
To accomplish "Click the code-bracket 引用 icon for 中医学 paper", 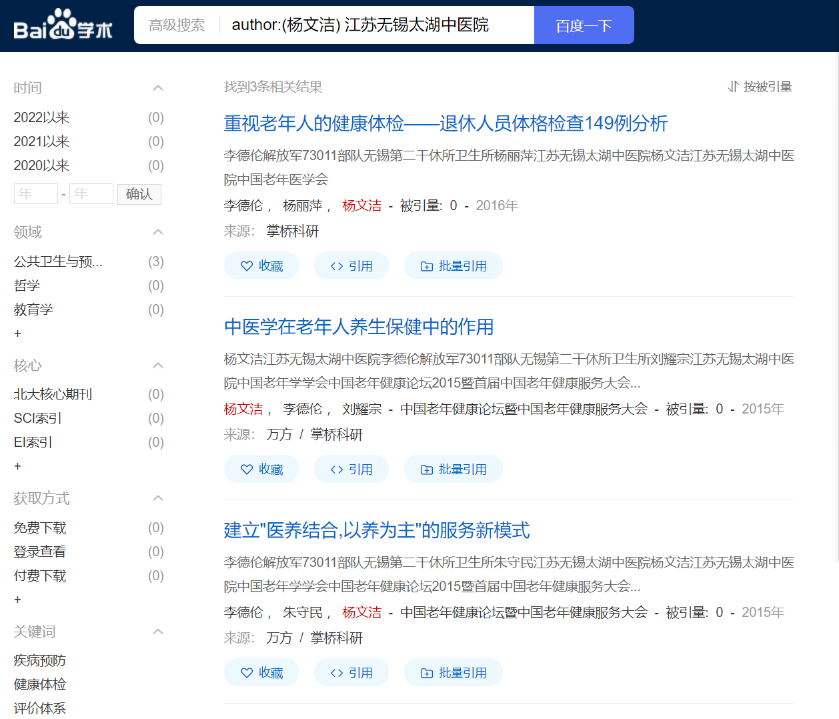I will [337, 470].
